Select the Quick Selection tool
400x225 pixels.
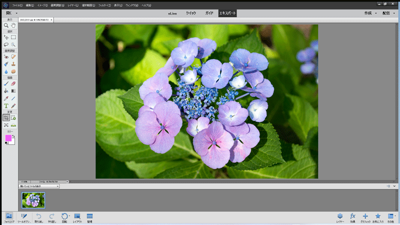tap(13, 44)
